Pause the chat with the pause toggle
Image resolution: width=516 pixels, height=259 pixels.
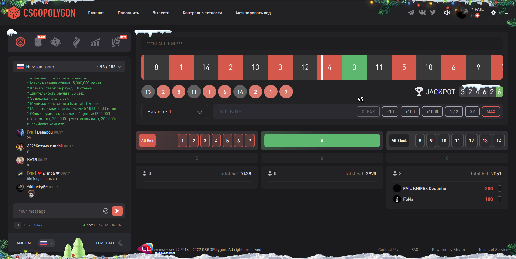pos(18,225)
